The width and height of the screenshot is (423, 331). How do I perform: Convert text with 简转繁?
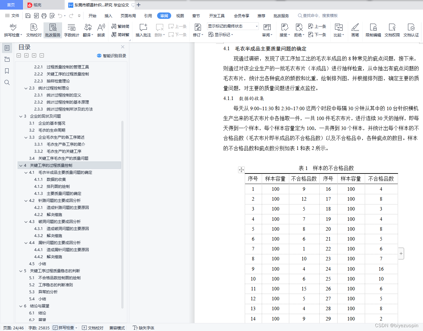[120, 35]
